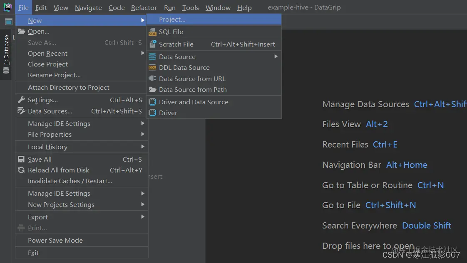This screenshot has width=467, height=263.
Task: Expand the New Projects Settings arrow
Action: coord(143,204)
